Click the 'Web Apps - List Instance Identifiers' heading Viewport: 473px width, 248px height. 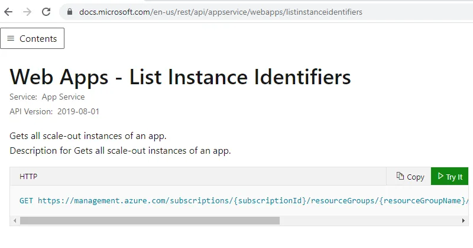click(x=180, y=77)
